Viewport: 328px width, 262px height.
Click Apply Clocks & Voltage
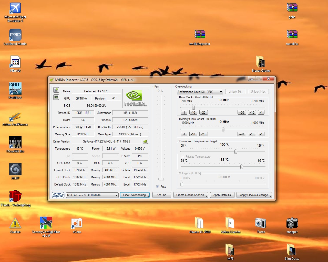coord(254,195)
